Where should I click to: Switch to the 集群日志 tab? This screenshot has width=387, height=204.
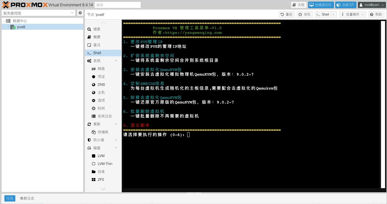pyautogui.click(x=27, y=199)
